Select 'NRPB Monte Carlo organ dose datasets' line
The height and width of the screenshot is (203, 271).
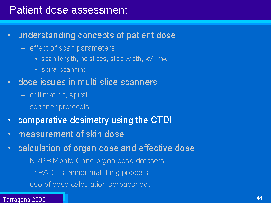[x=97, y=161]
